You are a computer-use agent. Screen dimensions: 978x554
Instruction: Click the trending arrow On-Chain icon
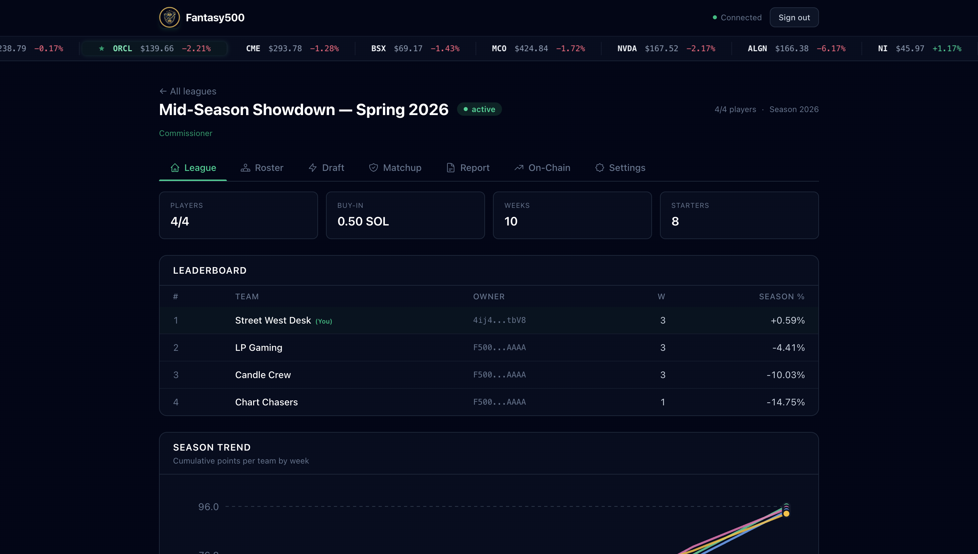click(519, 168)
